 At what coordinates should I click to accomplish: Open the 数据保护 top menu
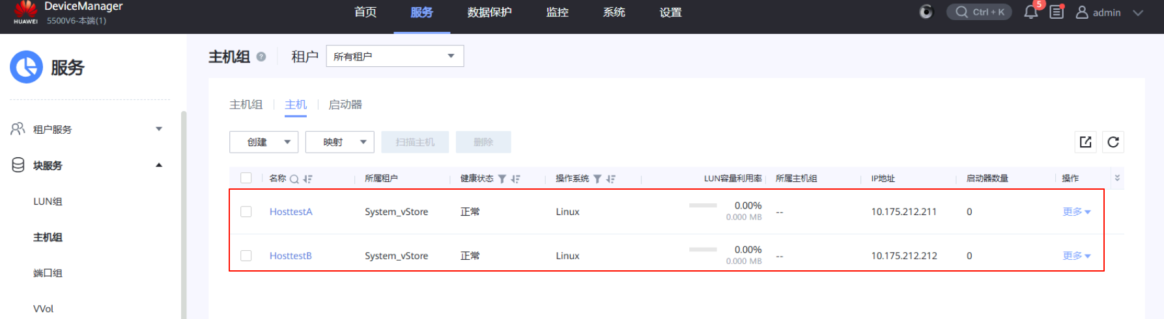coord(489,12)
